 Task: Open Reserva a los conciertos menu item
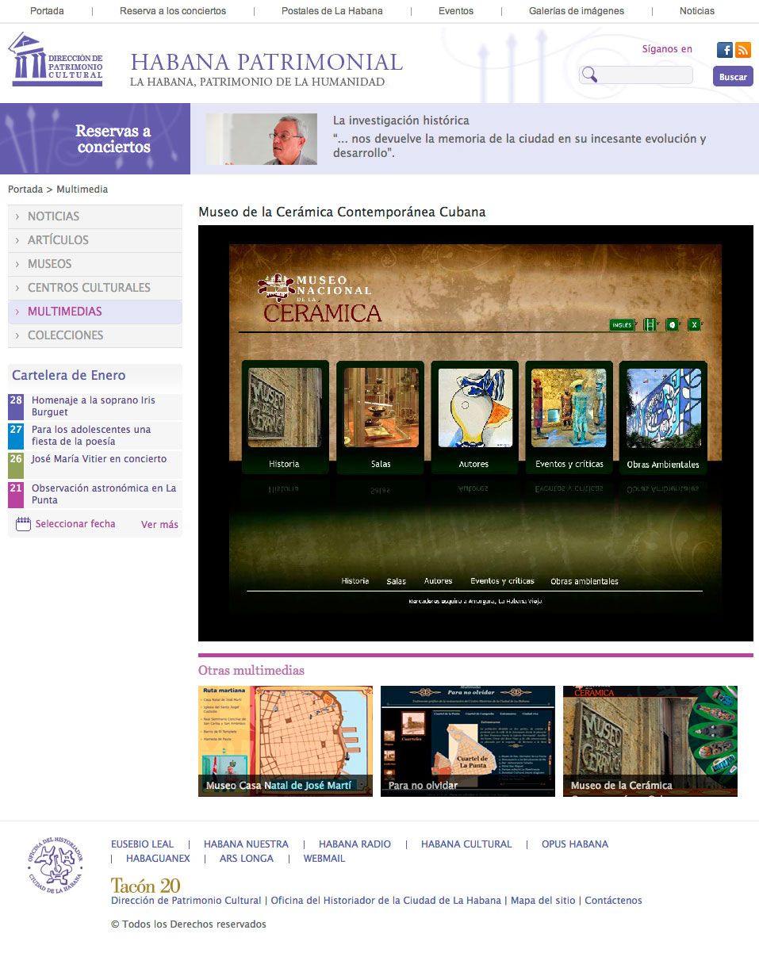pos(173,11)
